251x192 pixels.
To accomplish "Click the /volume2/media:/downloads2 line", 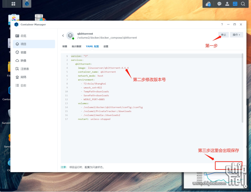I will coord(100,115).
